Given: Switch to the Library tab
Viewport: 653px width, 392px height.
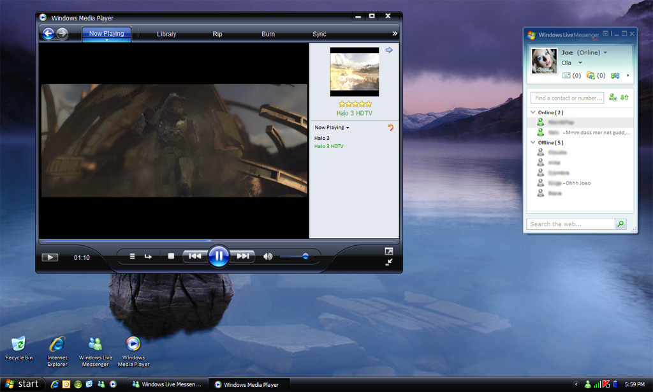Looking at the screenshot, I should [166, 34].
